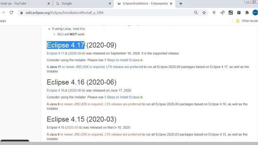Reload the page with the refresh icon
The width and height of the screenshot is (258, 145).
(x=11, y=12)
